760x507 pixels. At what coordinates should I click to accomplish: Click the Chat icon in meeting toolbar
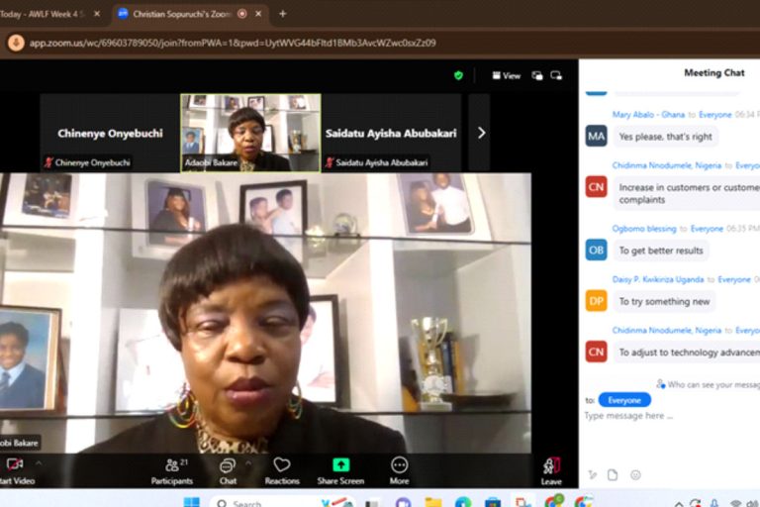click(x=228, y=468)
